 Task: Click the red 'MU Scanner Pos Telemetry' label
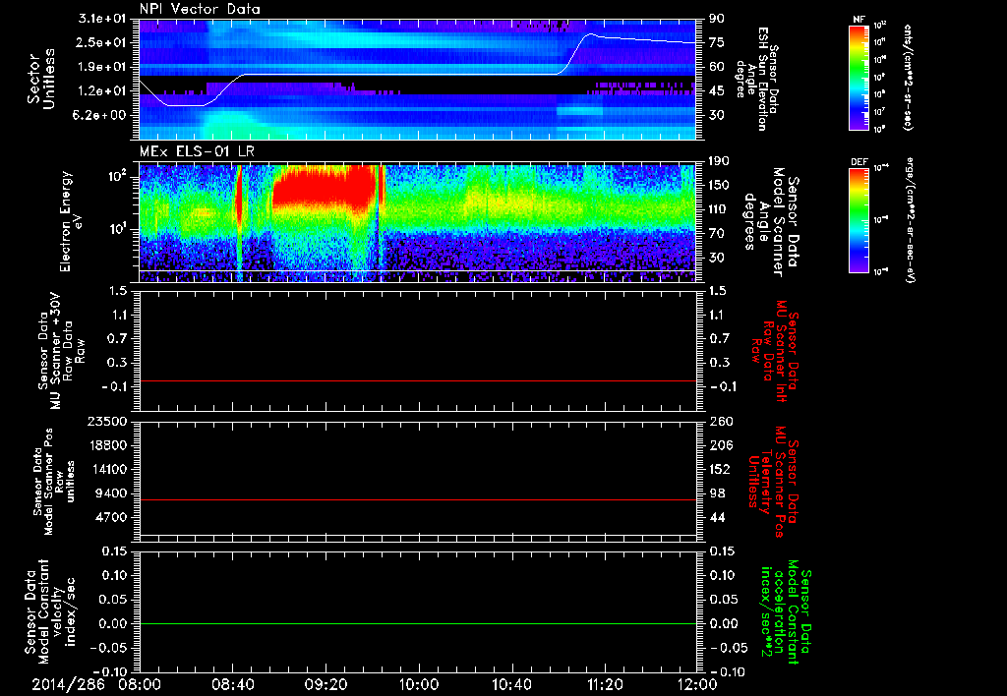tap(773, 482)
